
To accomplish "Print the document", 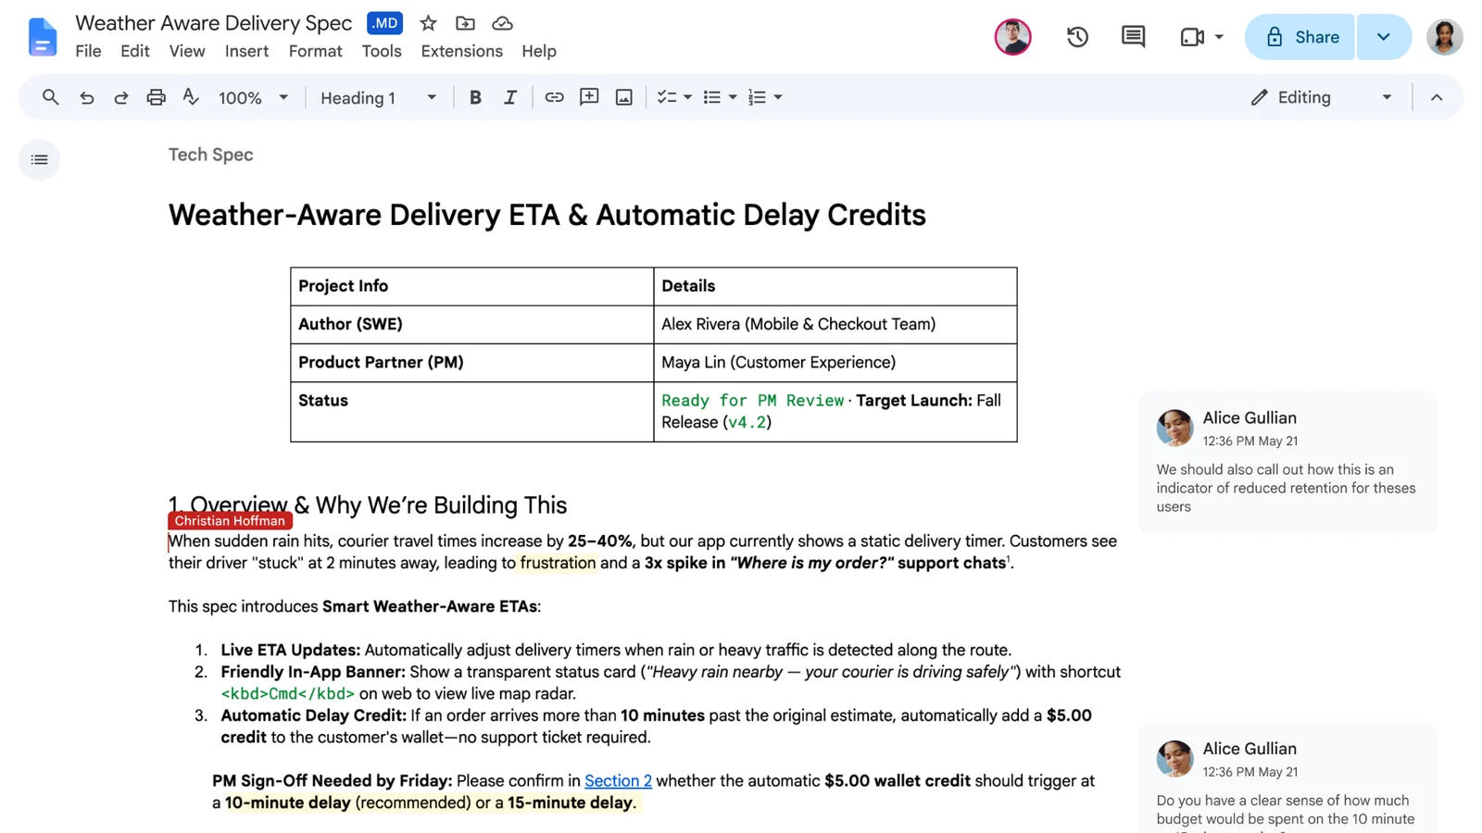I will click(x=156, y=97).
